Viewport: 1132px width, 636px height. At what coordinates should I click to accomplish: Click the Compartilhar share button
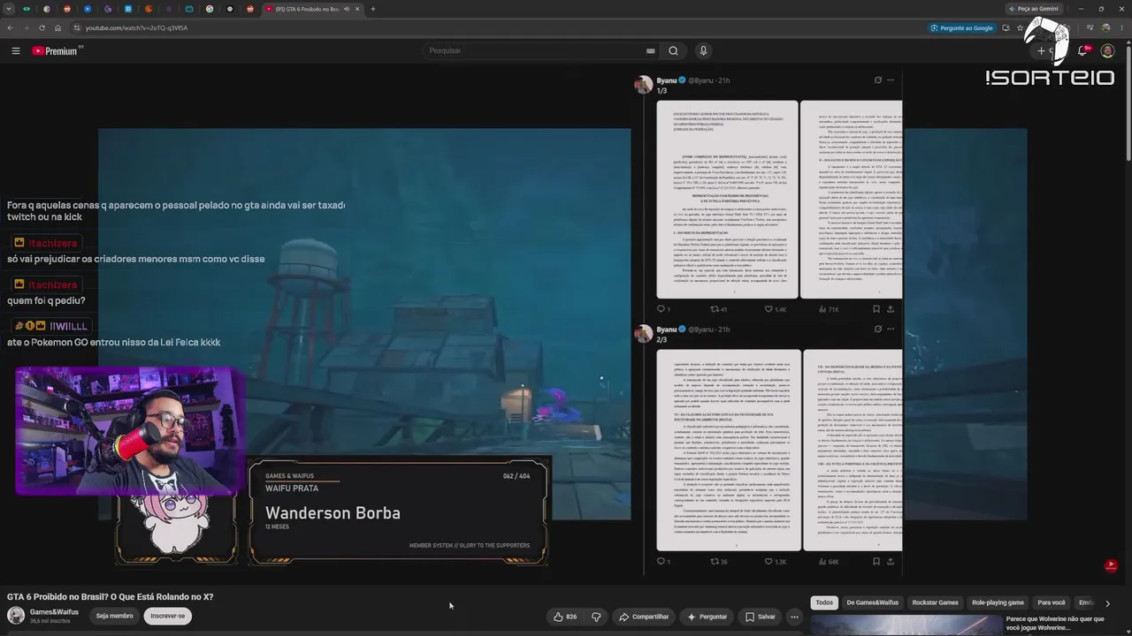tap(644, 617)
